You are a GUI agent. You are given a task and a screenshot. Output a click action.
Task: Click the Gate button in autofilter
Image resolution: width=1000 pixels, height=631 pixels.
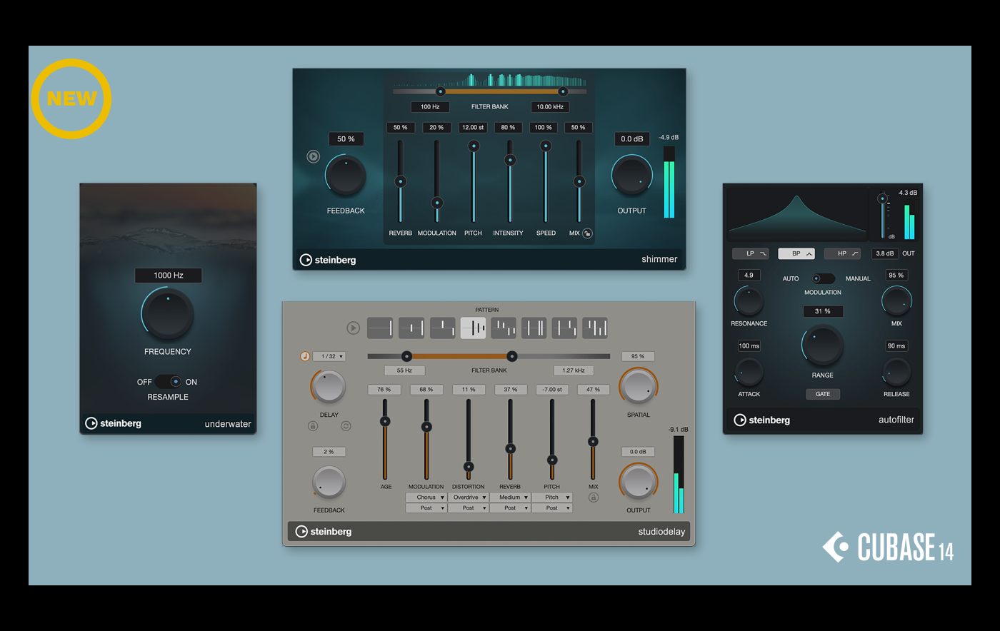(x=823, y=394)
